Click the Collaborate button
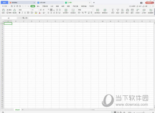The height and width of the screenshot is (113, 155). click(x=139, y=6)
